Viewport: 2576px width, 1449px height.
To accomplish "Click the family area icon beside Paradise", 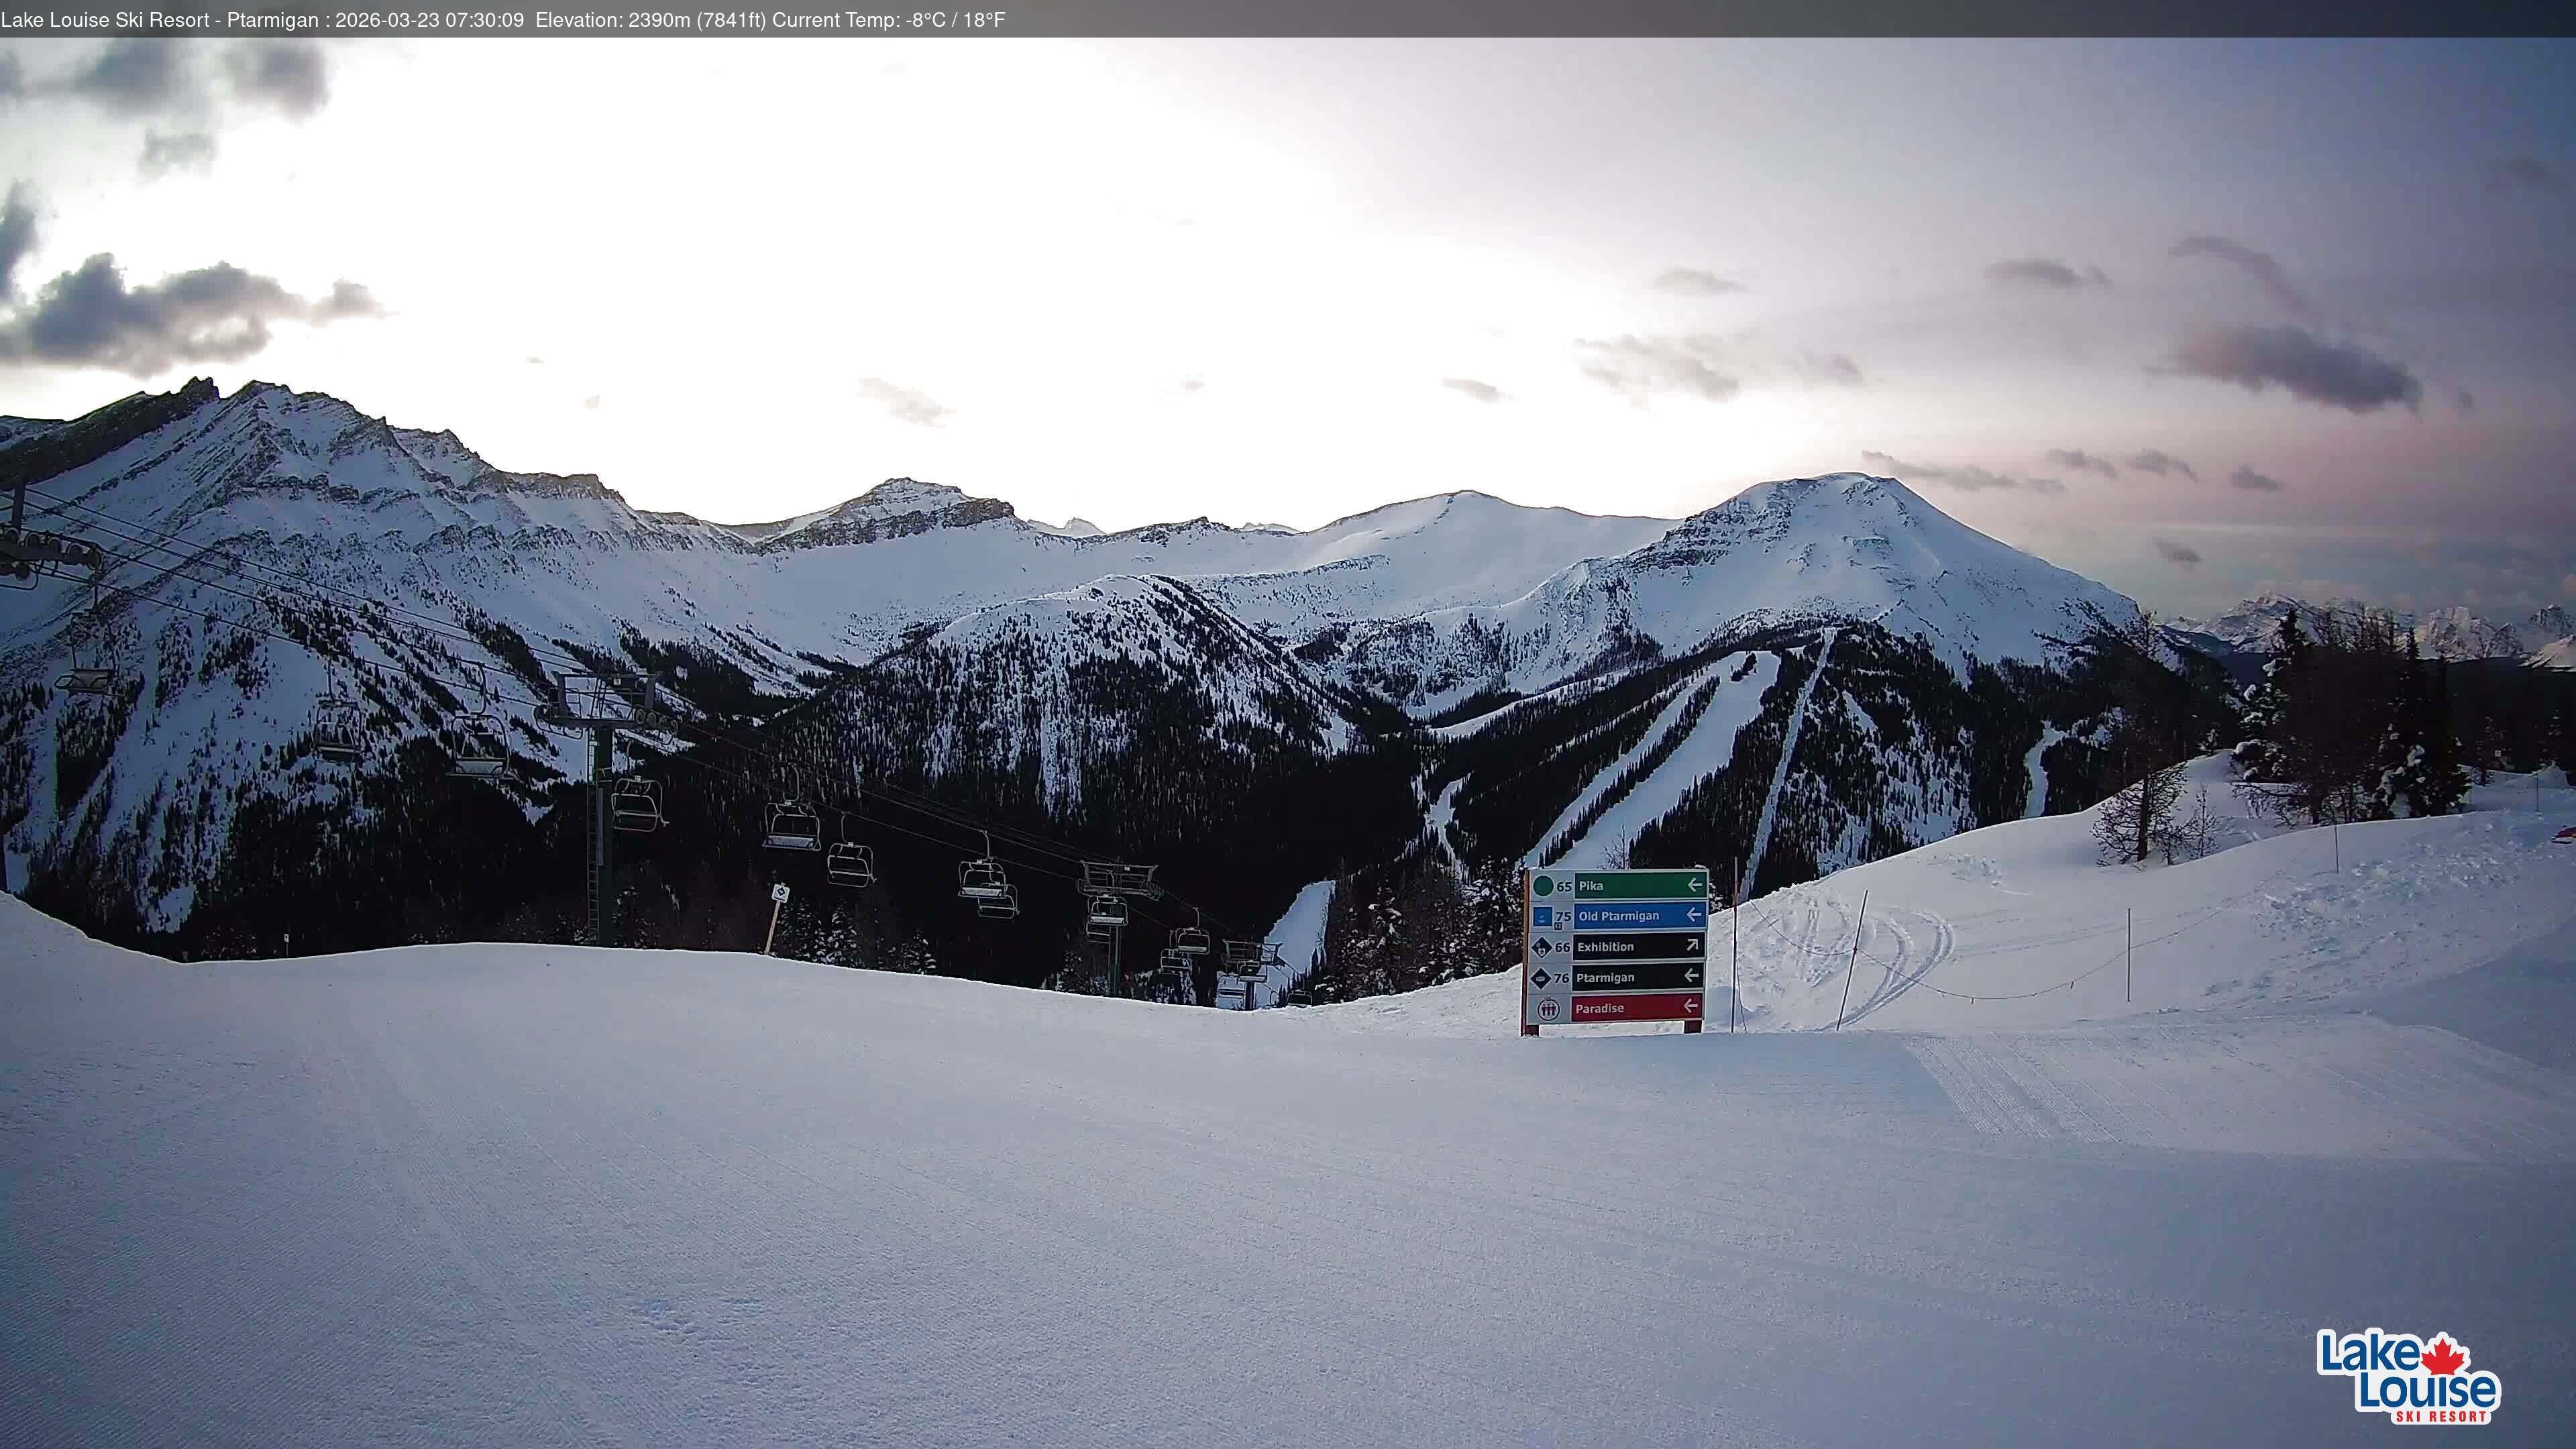I will tap(1548, 1009).
